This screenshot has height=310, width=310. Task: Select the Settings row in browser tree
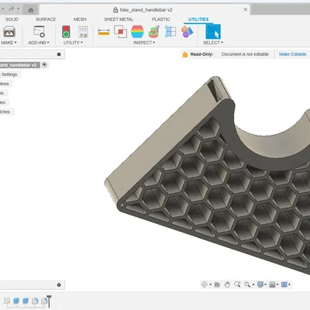(x=9, y=74)
